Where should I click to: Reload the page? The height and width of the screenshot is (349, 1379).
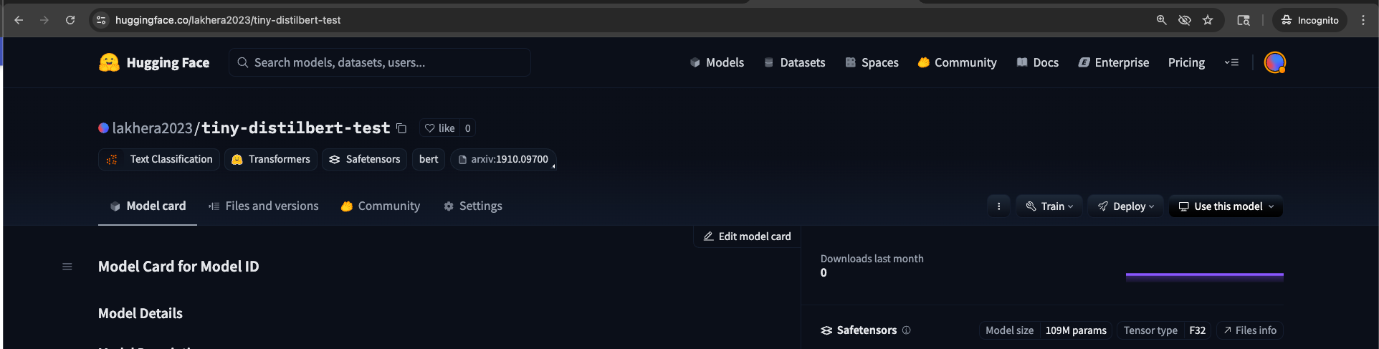click(x=70, y=20)
